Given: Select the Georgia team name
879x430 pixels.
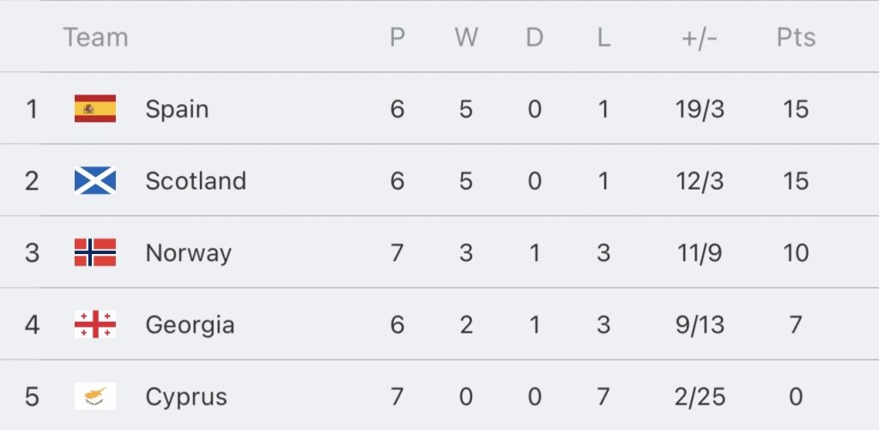Looking at the screenshot, I should click(x=190, y=325).
